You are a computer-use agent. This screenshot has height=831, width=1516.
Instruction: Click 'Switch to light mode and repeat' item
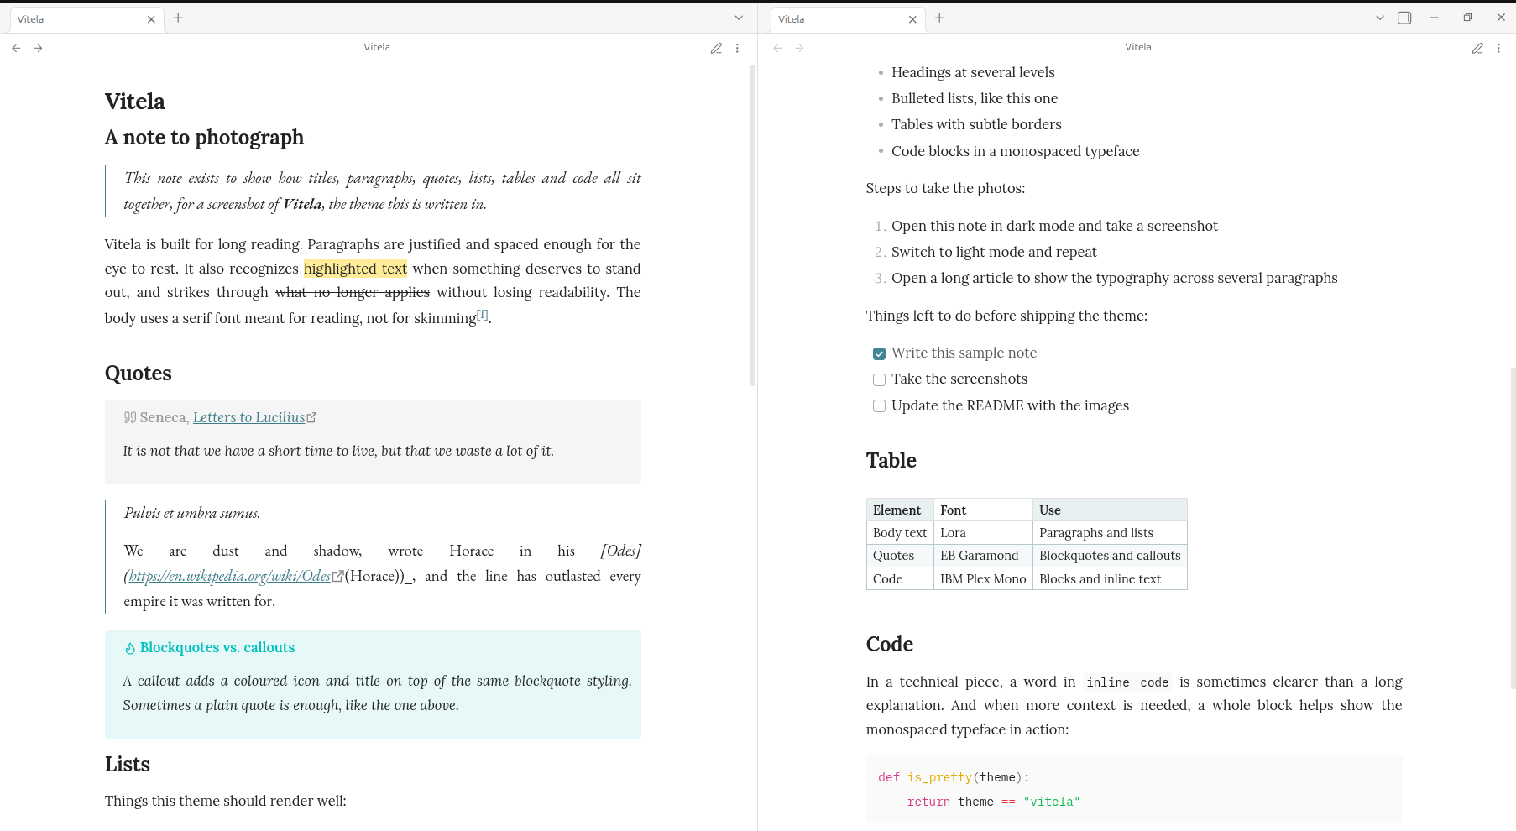point(994,252)
